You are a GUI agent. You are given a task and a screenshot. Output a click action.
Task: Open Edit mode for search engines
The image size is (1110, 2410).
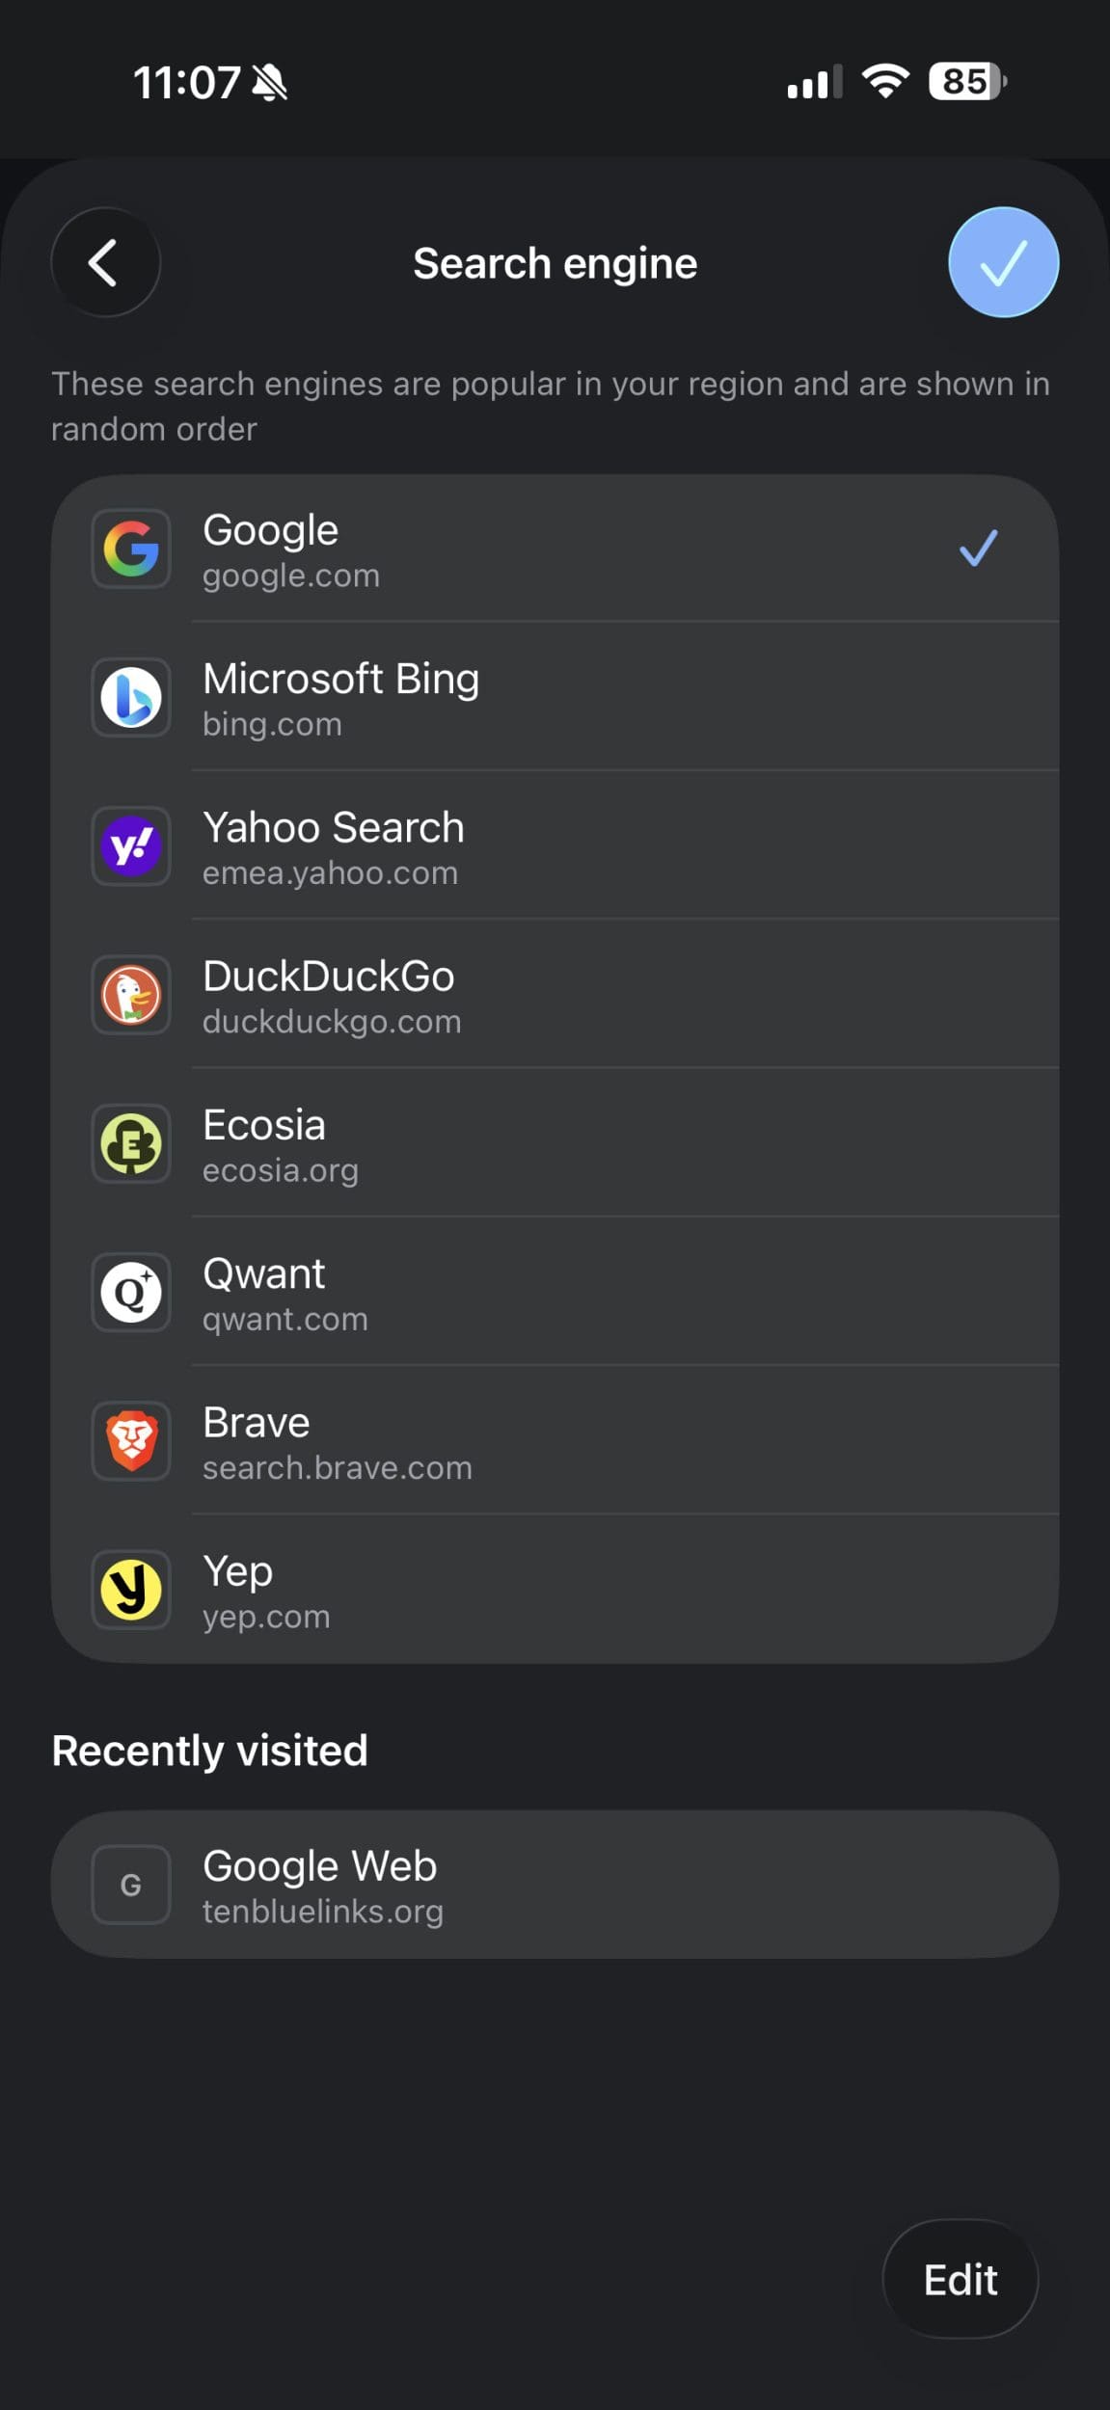coord(961,2280)
